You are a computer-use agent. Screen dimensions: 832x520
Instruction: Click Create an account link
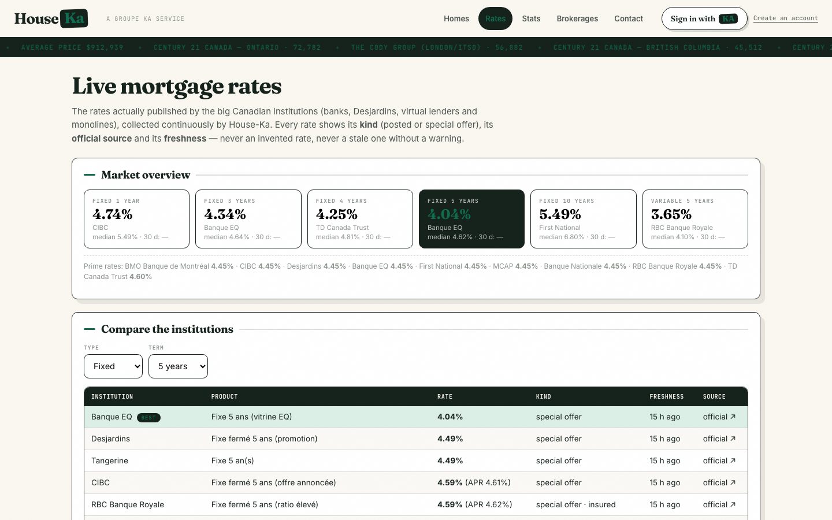tap(786, 18)
